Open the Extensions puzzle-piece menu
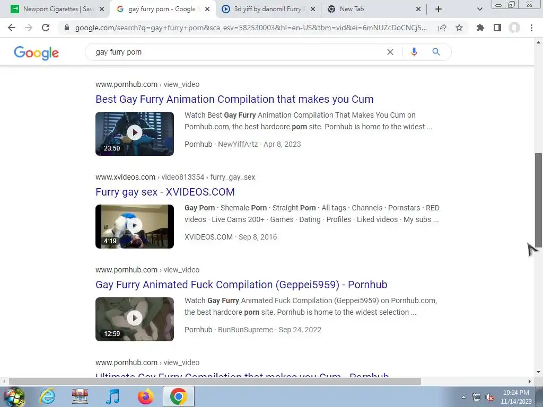 (480, 28)
